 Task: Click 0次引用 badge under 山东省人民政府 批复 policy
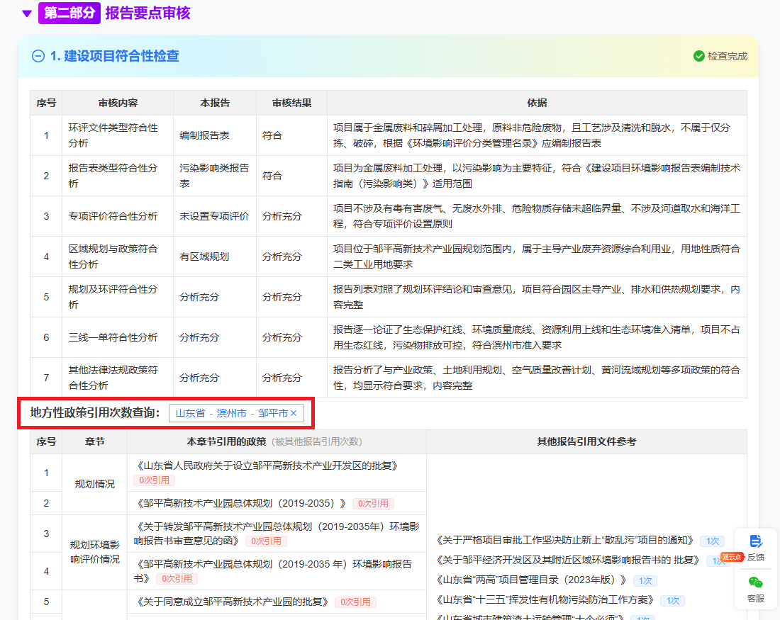pyautogui.click(x=154, y=480)
